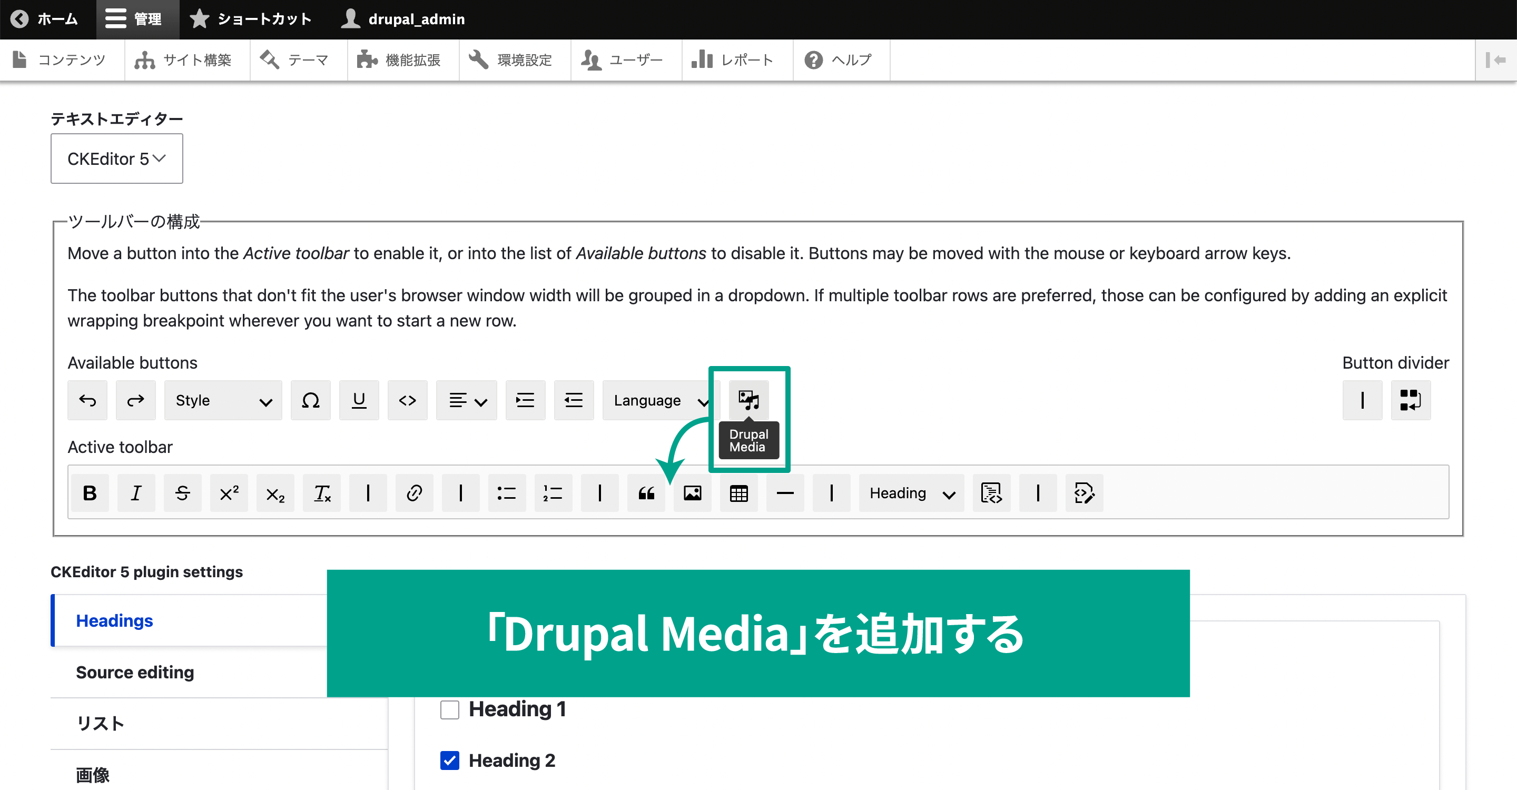This screenshot has width=1517, height=790.
Task: Click the Subscript button
Action: pos(275,493)
